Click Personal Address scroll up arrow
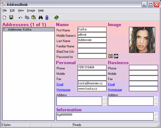 [x=104, y=99]
